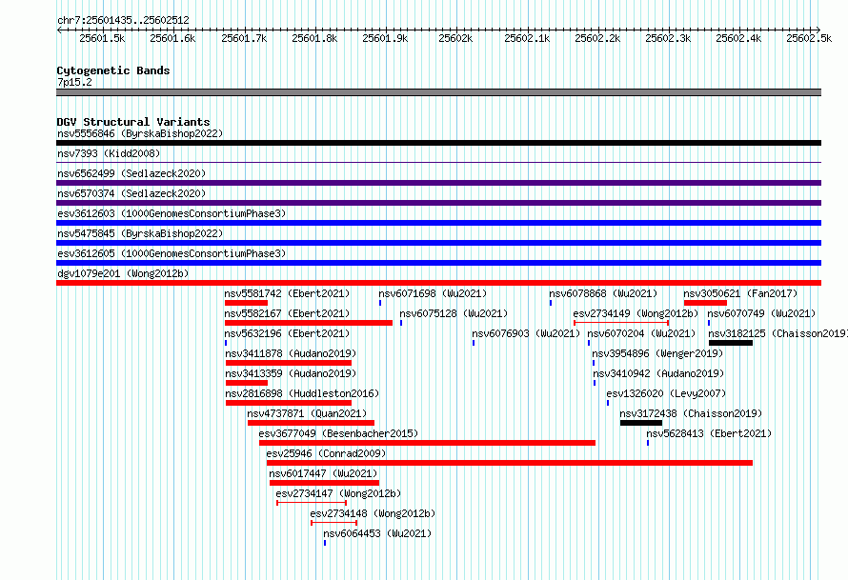The width and height of the screenshot is (848, 580).
Task: Select the red bar under nsv5581742 (Ebert2021)
Action: coord(246,303)
